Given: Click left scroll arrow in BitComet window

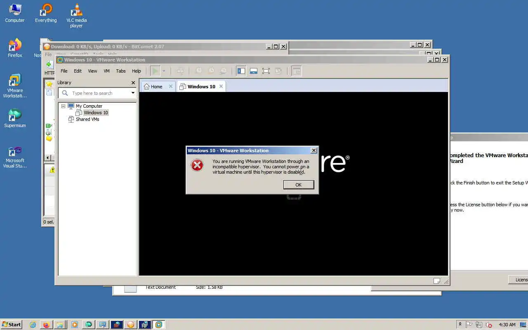Looking at the screenshot, I should click(47, 158).
